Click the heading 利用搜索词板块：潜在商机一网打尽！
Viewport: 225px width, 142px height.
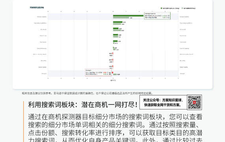(x=83, y=105)
